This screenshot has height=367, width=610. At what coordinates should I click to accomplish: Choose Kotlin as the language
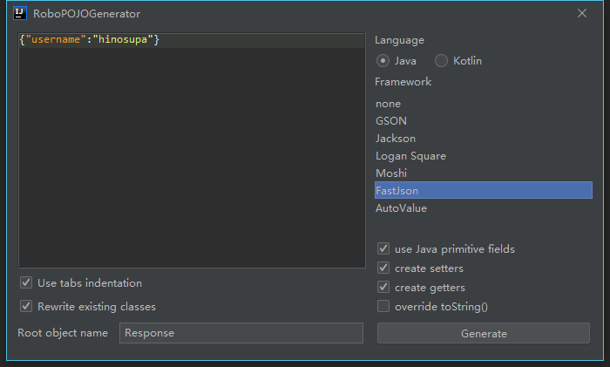(x=442, y=61)
